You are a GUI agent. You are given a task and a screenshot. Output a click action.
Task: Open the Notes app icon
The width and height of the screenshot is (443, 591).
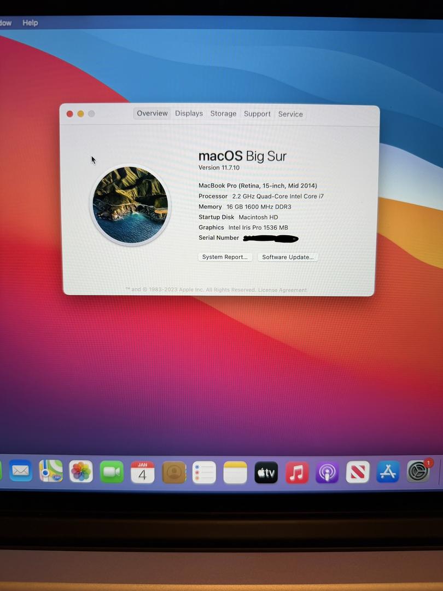[235, 472]
